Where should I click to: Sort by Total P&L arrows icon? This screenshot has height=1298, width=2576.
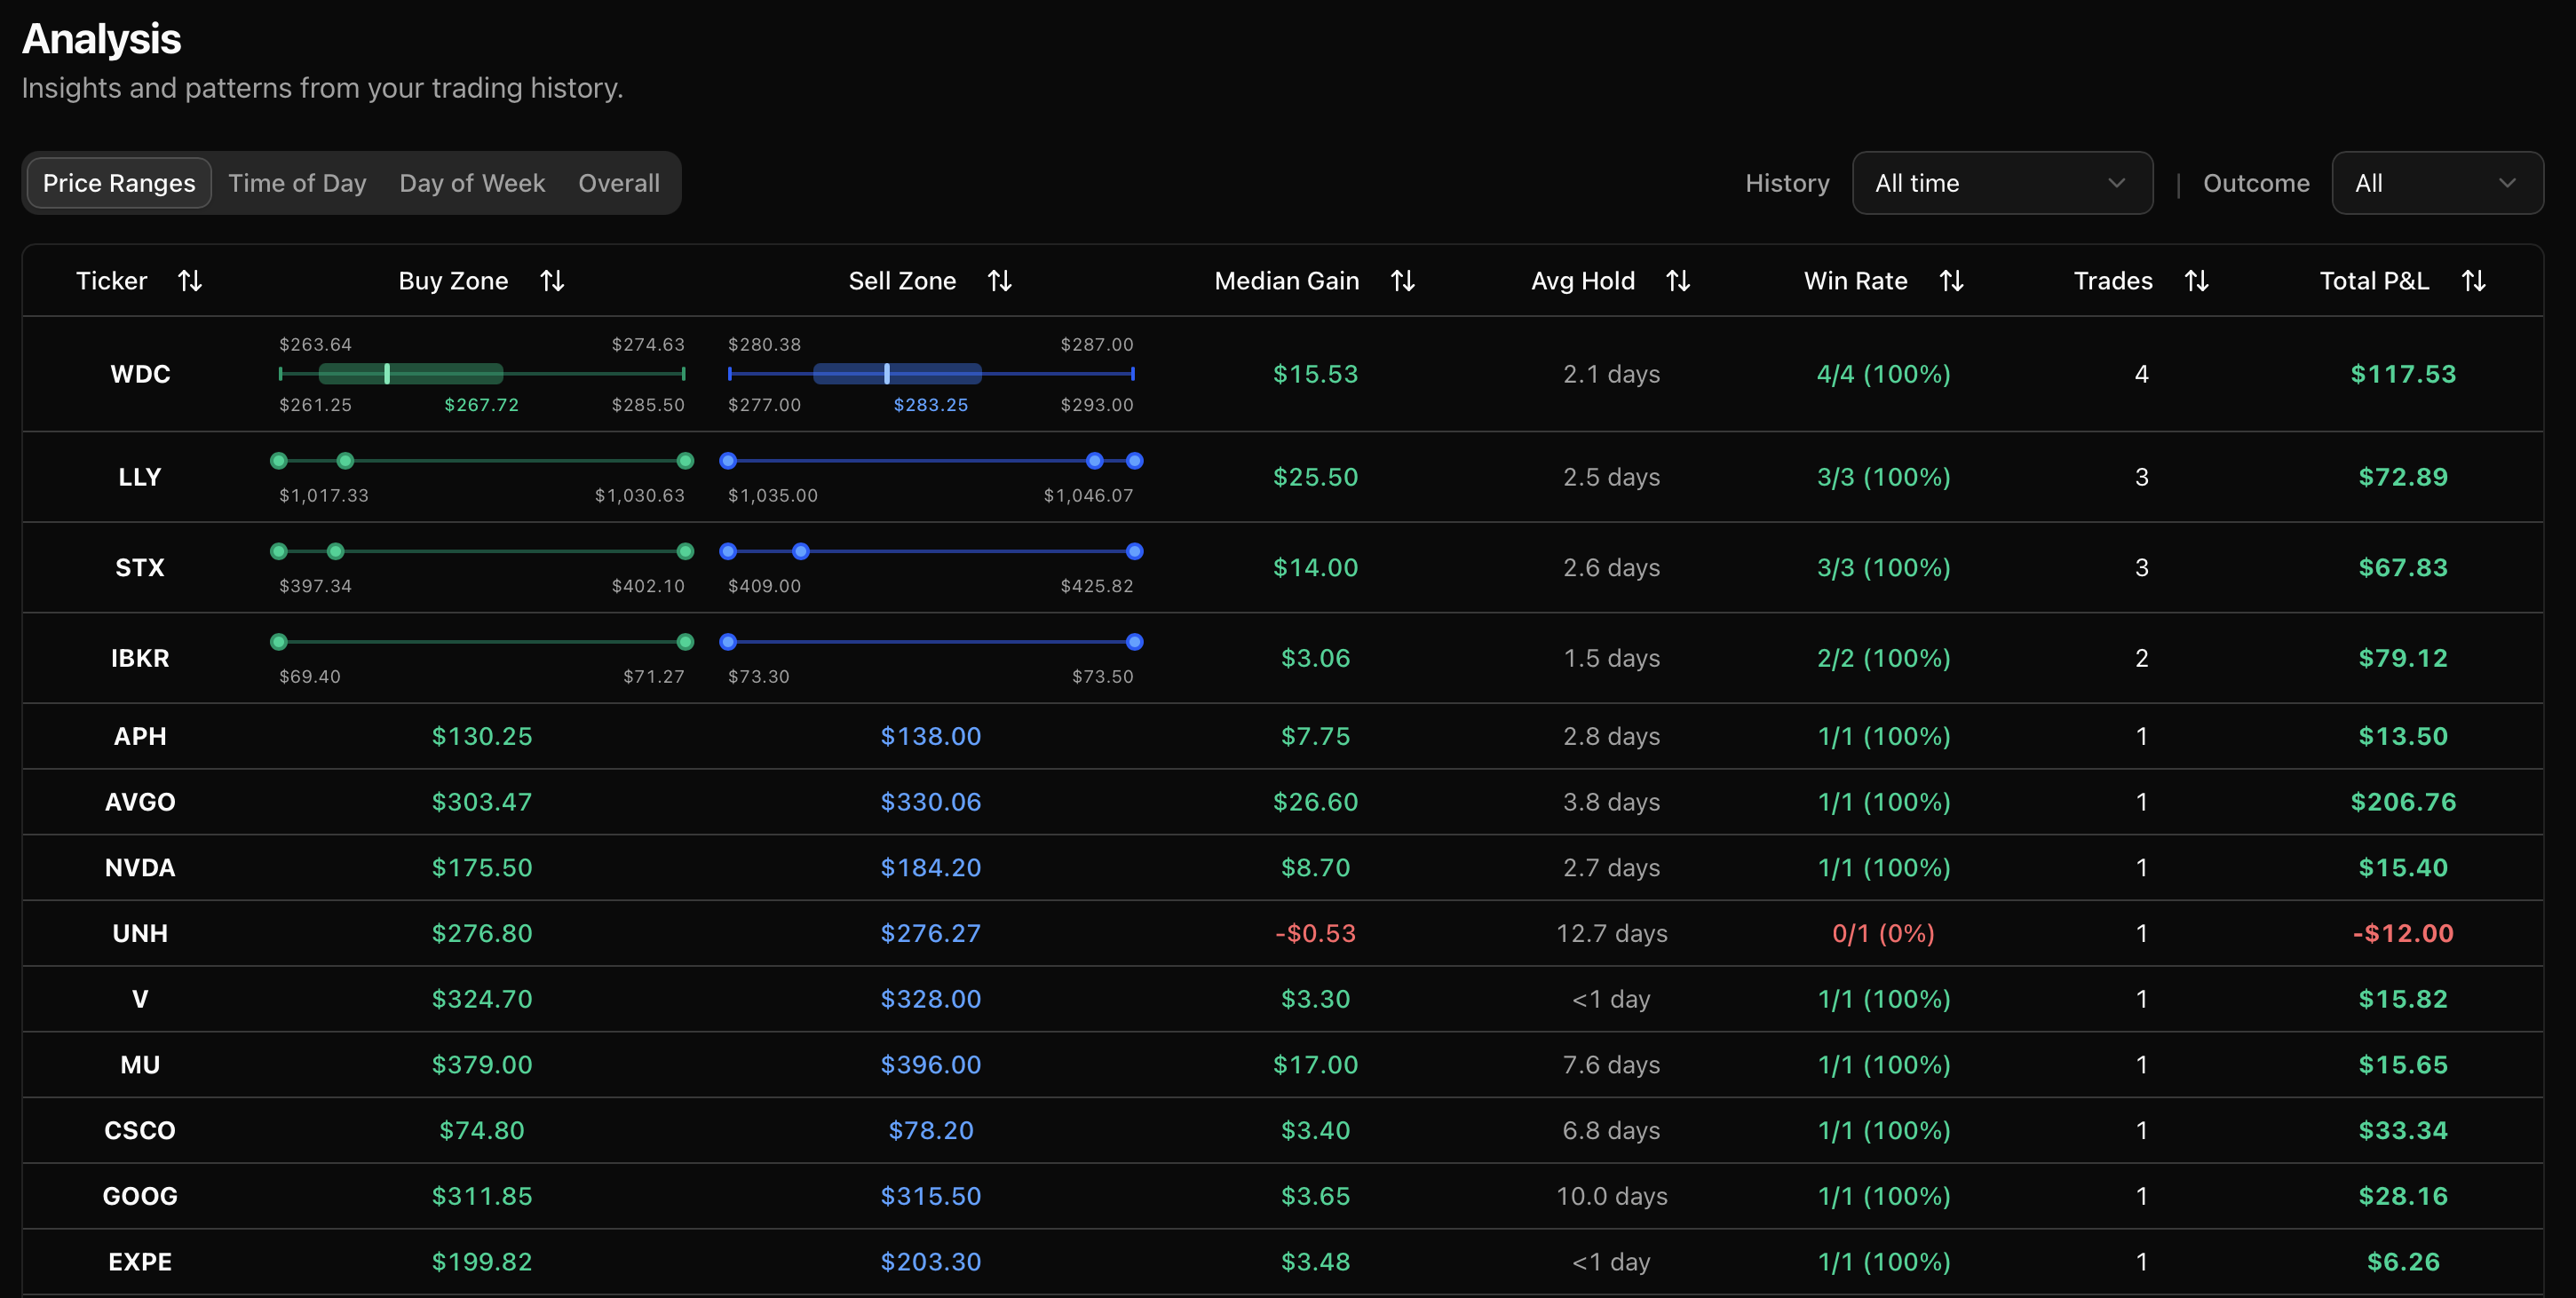pyautogui.click(x=2473, y=281)
